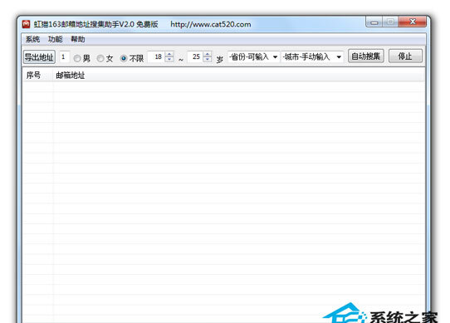Open the 系统 menu
The height and width of the screenshot is (323, 450).
point(32,39)
